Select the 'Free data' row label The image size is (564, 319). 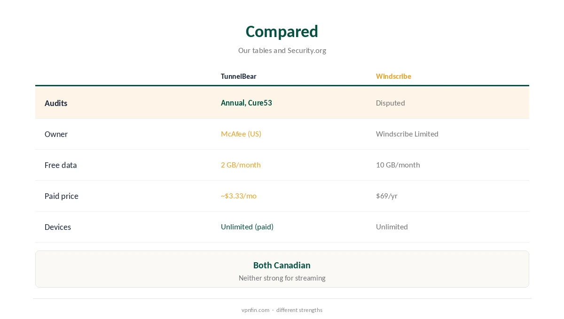(x=61, y=165)
